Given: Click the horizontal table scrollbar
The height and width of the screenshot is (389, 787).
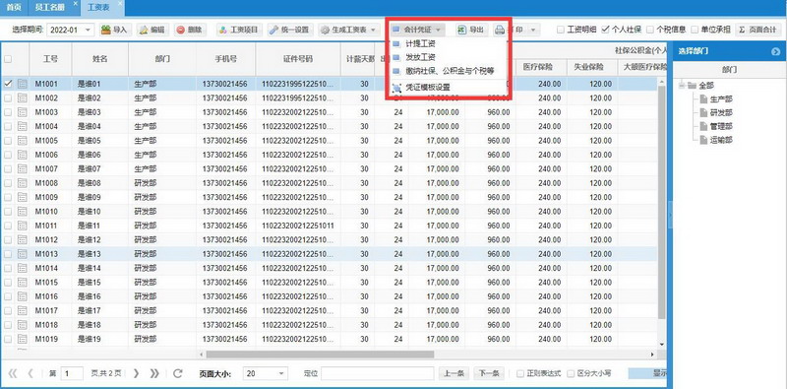Looking at the screenshot, I should click(x=320, y=355).
